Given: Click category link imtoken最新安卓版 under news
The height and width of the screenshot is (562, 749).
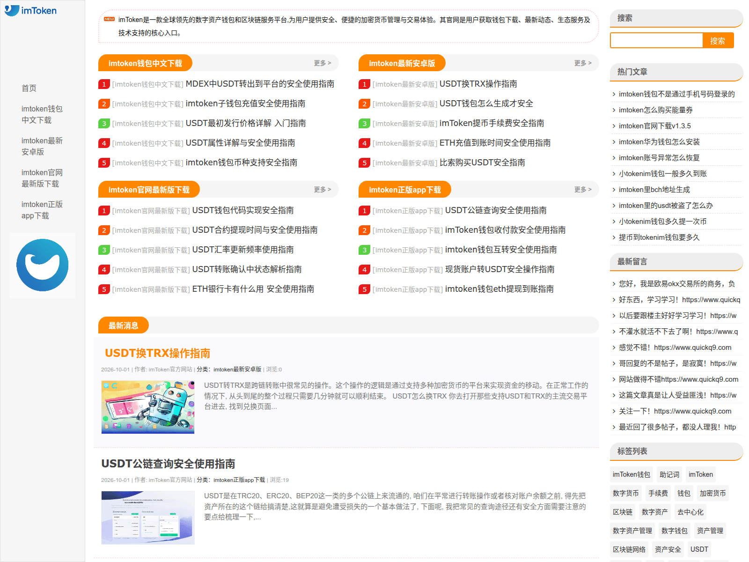Looking at the screenshot, I should (x=237, y=370).
